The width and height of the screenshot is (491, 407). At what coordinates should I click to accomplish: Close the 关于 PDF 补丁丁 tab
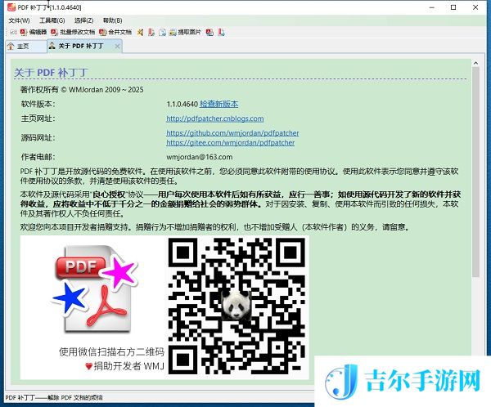(x=117, y=47)
